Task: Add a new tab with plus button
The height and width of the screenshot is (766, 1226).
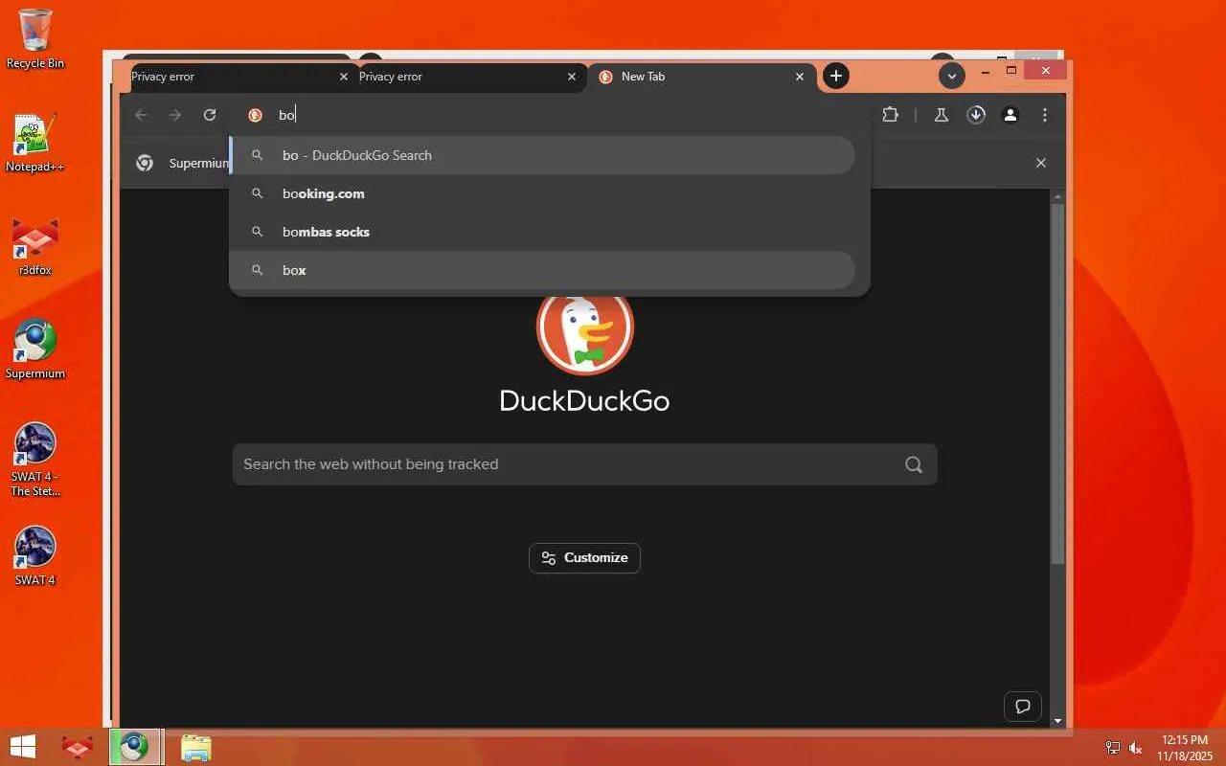Action: pyautogui.click(x=836, y=76)
